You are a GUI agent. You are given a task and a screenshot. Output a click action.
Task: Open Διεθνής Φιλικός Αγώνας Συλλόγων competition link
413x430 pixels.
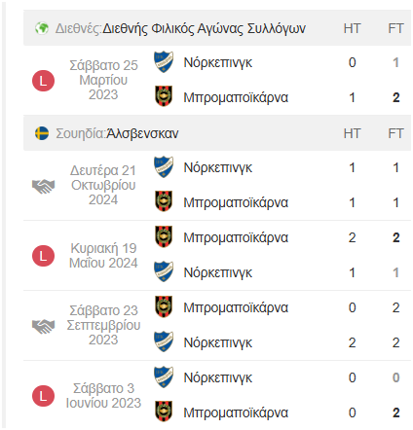tap(204, 28)
